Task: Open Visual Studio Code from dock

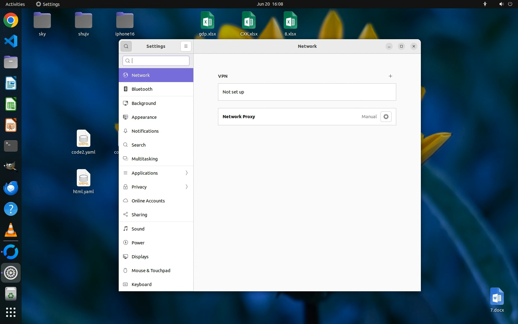Action: click(11, 41)
